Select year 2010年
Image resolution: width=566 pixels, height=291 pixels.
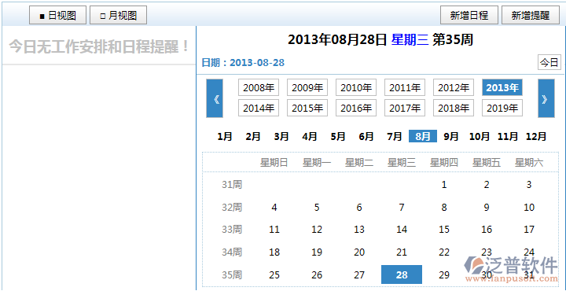[x=356, y=87]
